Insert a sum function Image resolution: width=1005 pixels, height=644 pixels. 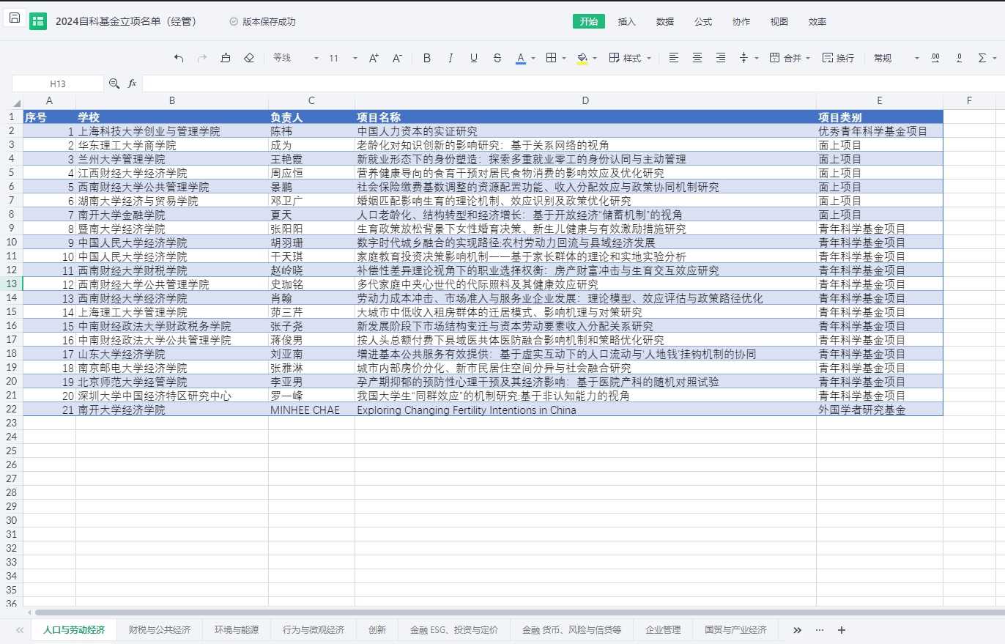click(982, 58)
